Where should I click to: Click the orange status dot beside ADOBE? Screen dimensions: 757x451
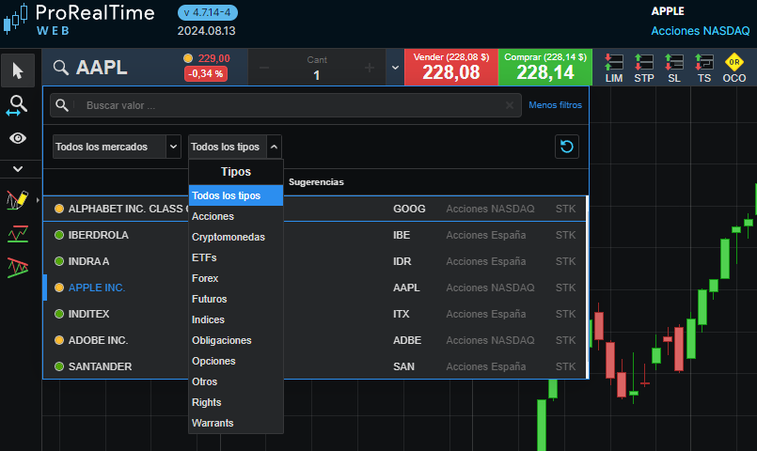click(x=59, y=340)
